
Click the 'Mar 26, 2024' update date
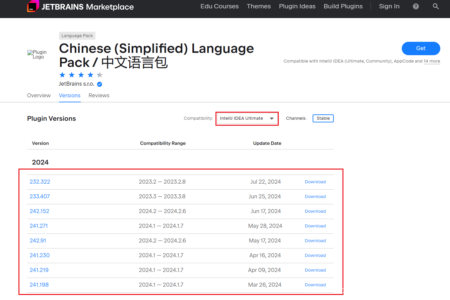tap(265, 285)
